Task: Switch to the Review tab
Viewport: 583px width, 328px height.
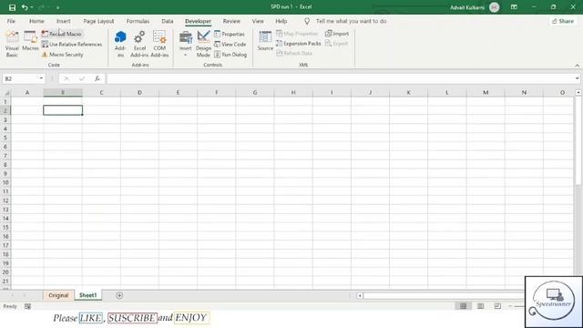Action: point(231,21)
